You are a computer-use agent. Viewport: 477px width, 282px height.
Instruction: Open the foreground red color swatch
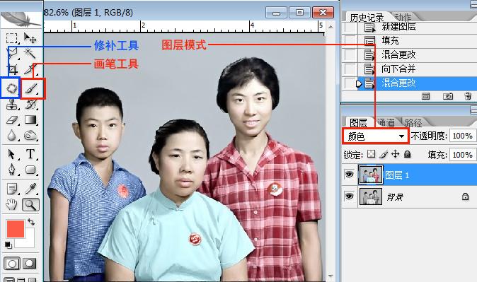(x=15, y=229)
